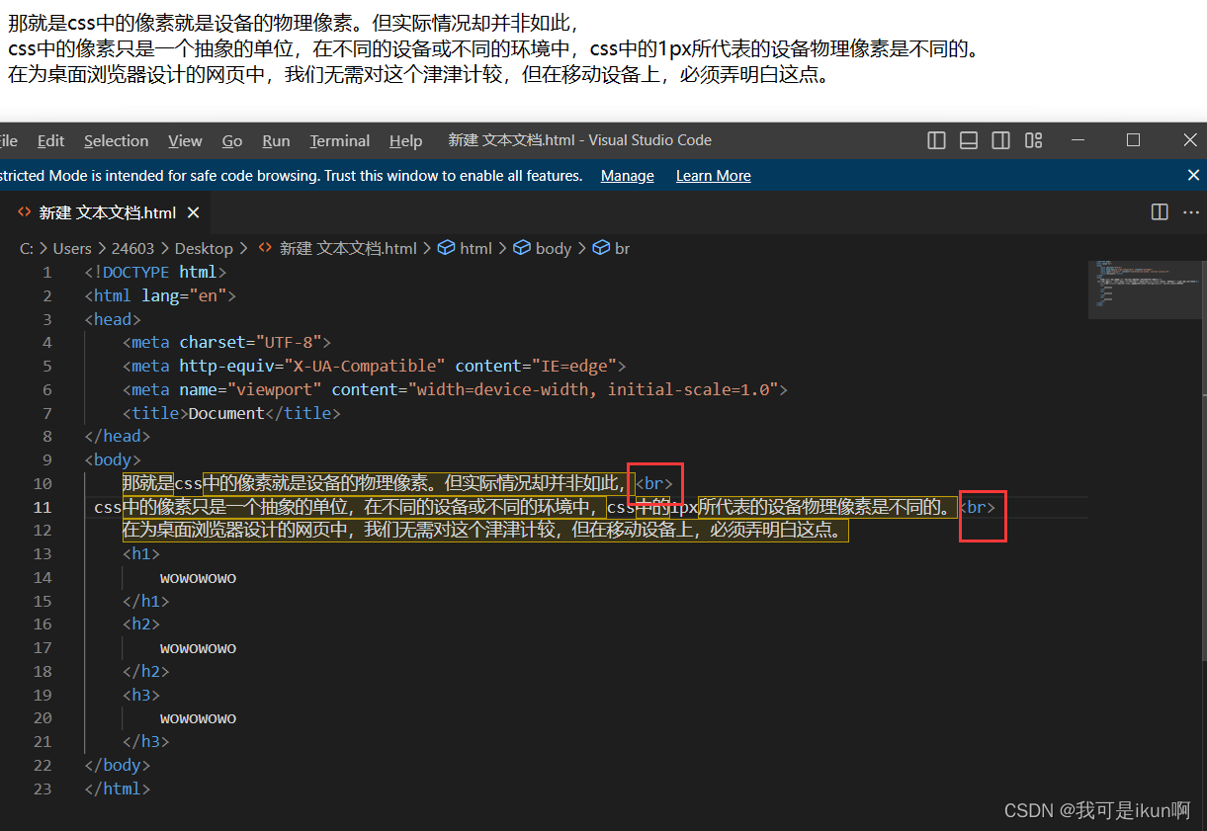Open the Help menu
Image resolution: width=1207 pixels, height=831 pixels.
click(x=405, y=140)
